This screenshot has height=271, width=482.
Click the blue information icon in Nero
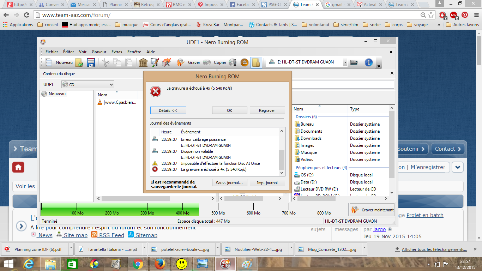tap(369, 62)
